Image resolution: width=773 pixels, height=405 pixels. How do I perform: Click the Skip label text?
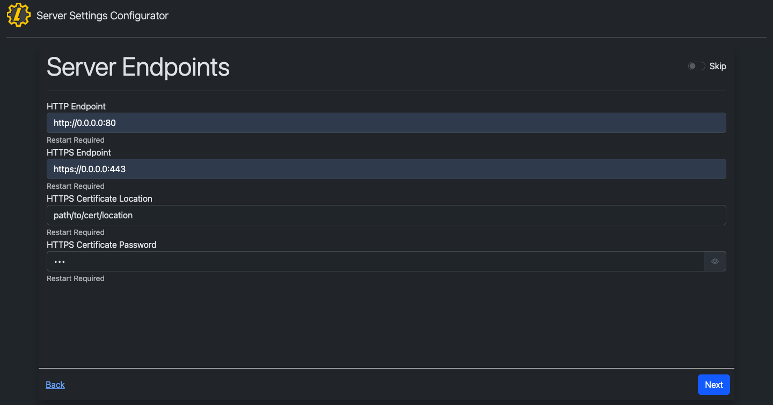pos(718,66)
